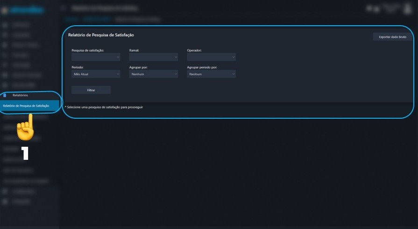Open the Período dropdown showing Mês Atual

(96, 74)
